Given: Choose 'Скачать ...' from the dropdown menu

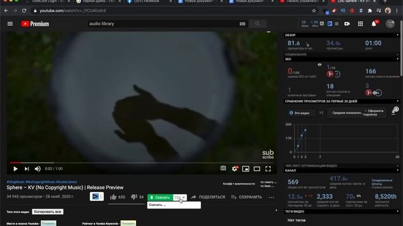Looking at the screenshot, I should (x=174, y=205).
